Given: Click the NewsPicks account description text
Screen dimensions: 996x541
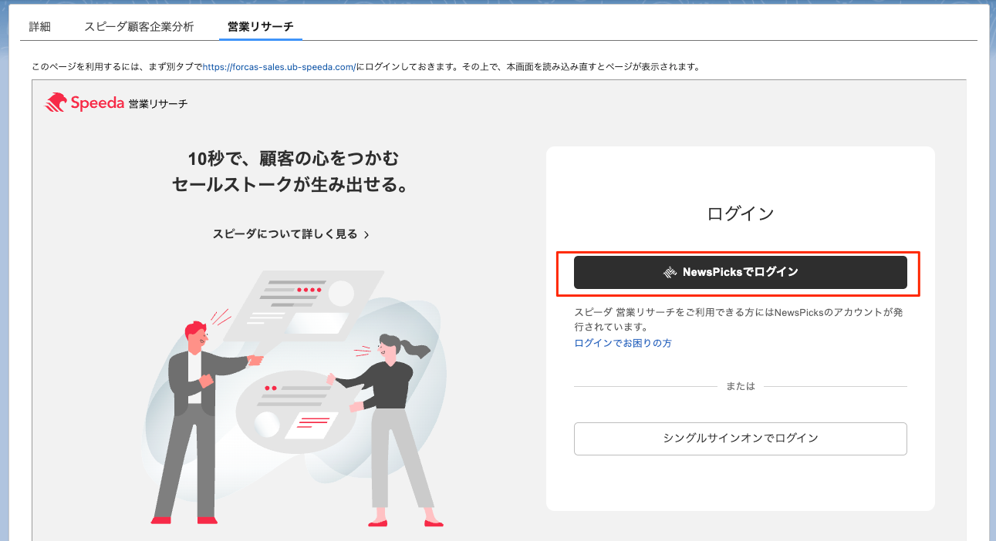Looking at the screenshot, I should pos(733,319).
